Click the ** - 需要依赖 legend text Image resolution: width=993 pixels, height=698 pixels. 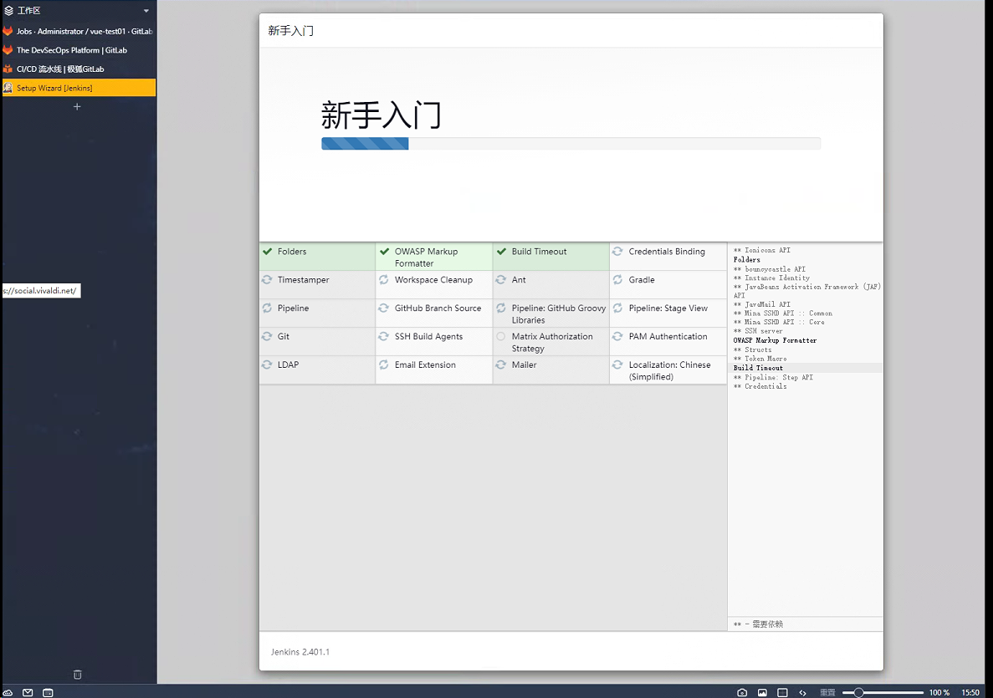758,624
